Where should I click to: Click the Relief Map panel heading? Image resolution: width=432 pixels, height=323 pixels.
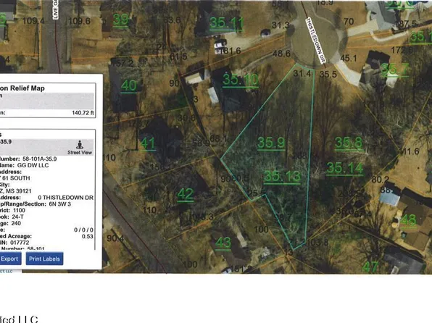22,88
